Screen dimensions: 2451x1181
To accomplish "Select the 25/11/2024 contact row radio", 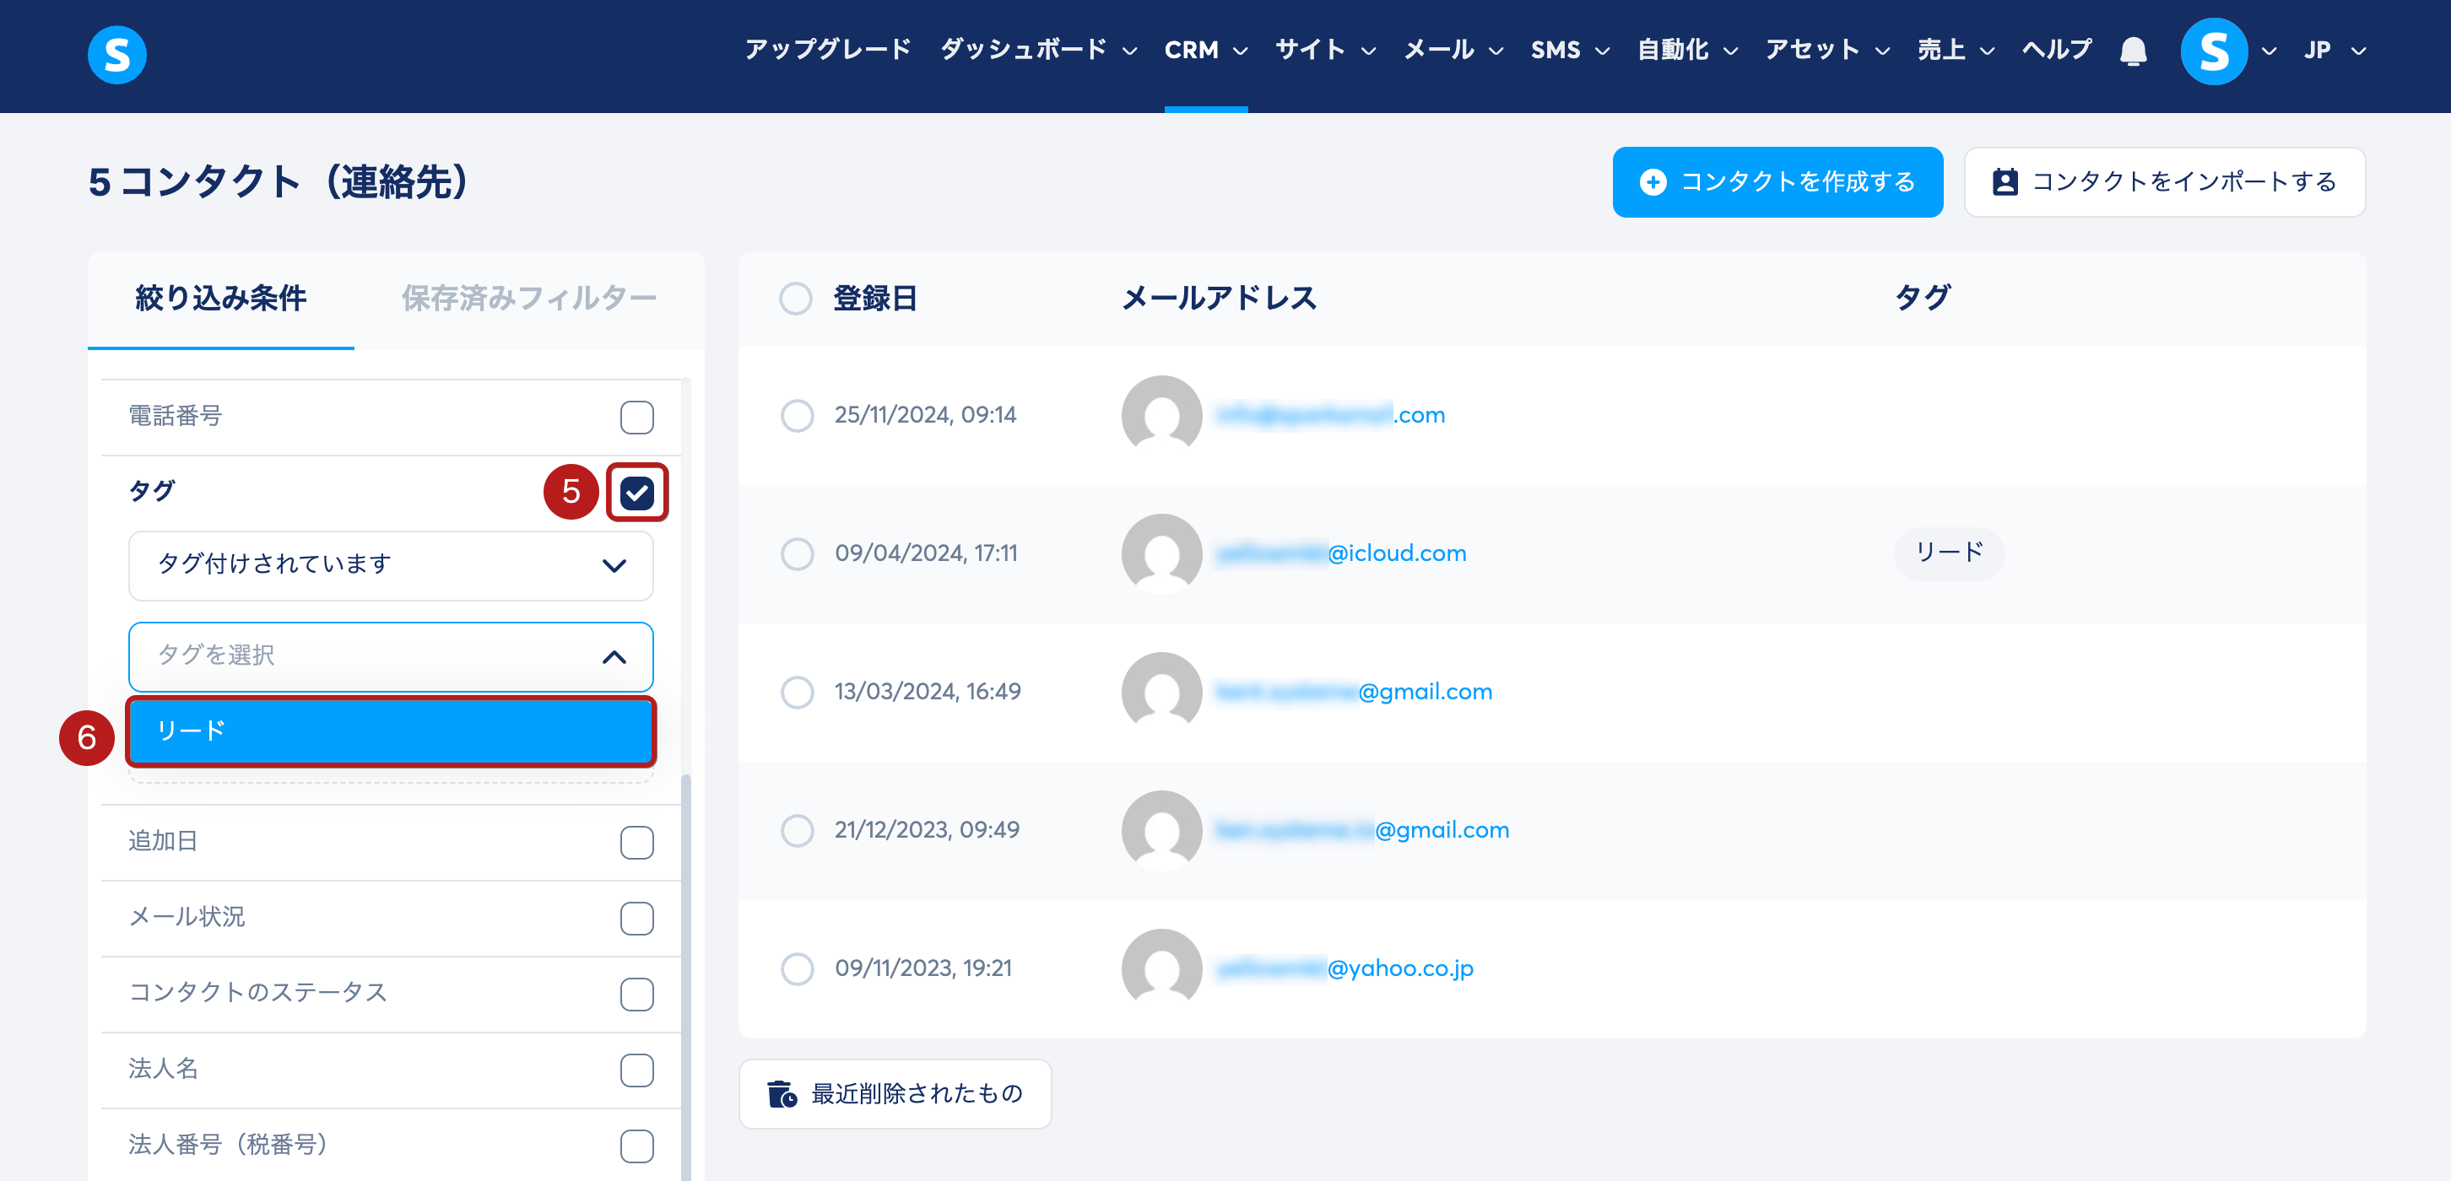I will pos(797,416).
